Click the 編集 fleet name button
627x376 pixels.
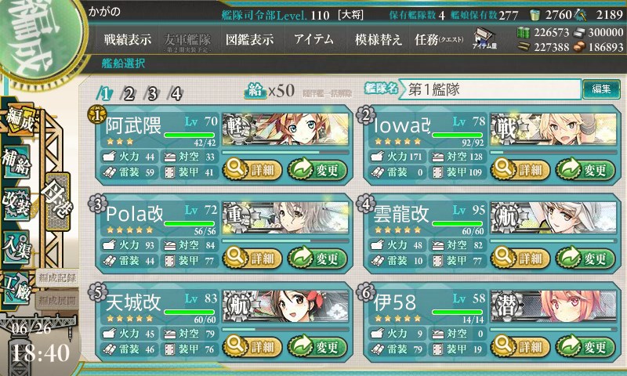tap(601, 89)
